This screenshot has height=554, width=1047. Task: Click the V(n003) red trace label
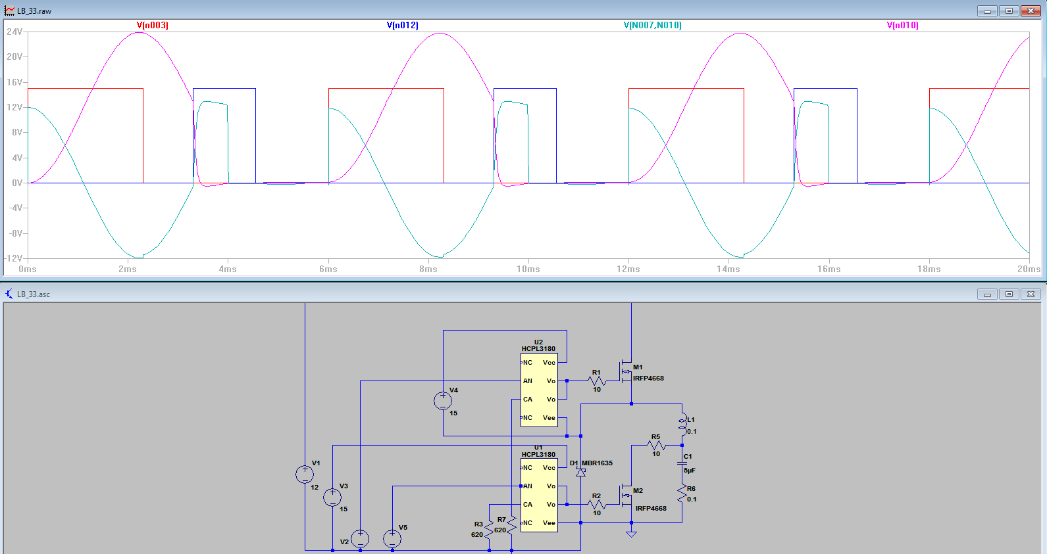[x=152, y=25]
